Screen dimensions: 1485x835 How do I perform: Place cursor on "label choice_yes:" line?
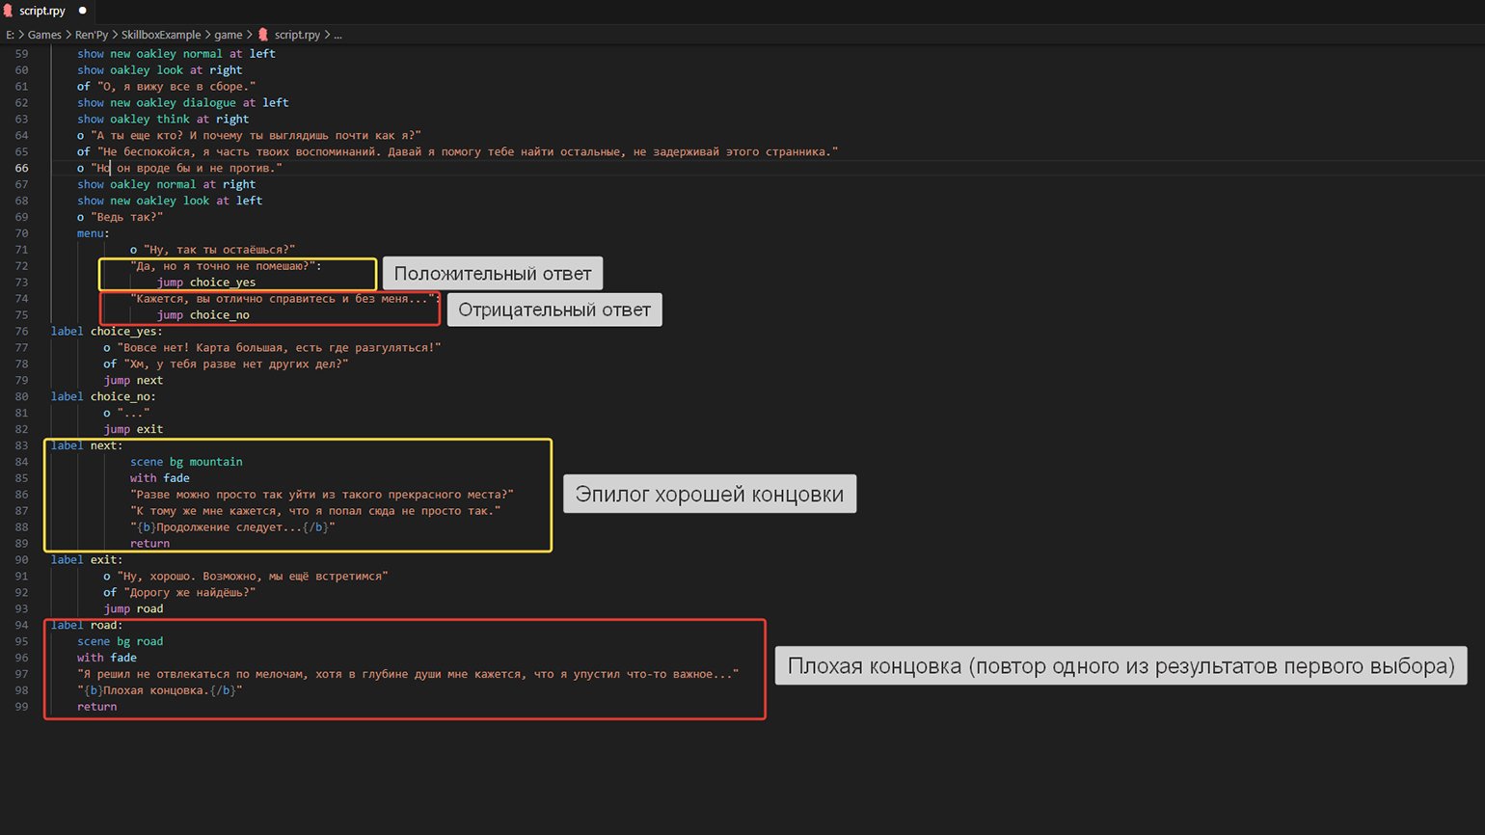pyautogui.click(x=106, y=332)
